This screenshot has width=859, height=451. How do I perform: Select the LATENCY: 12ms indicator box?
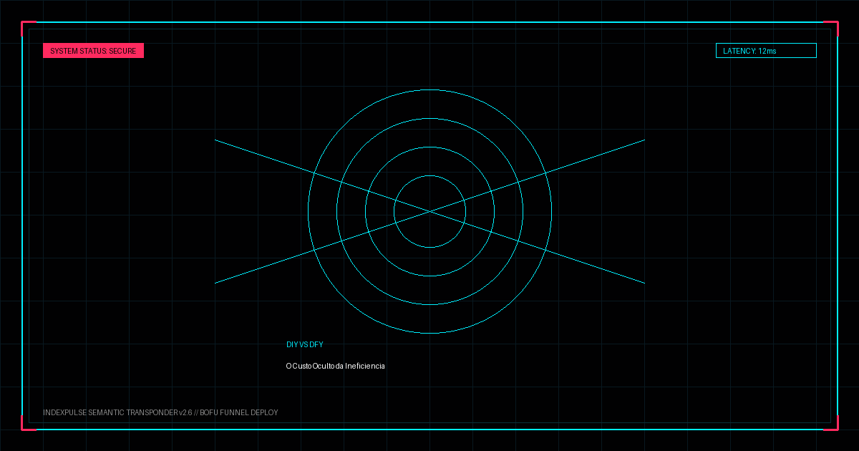[766, 51]
